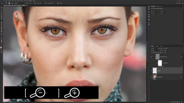Open the brush Opacity slider dropdown
184x103 pixels.
(33, 3)
